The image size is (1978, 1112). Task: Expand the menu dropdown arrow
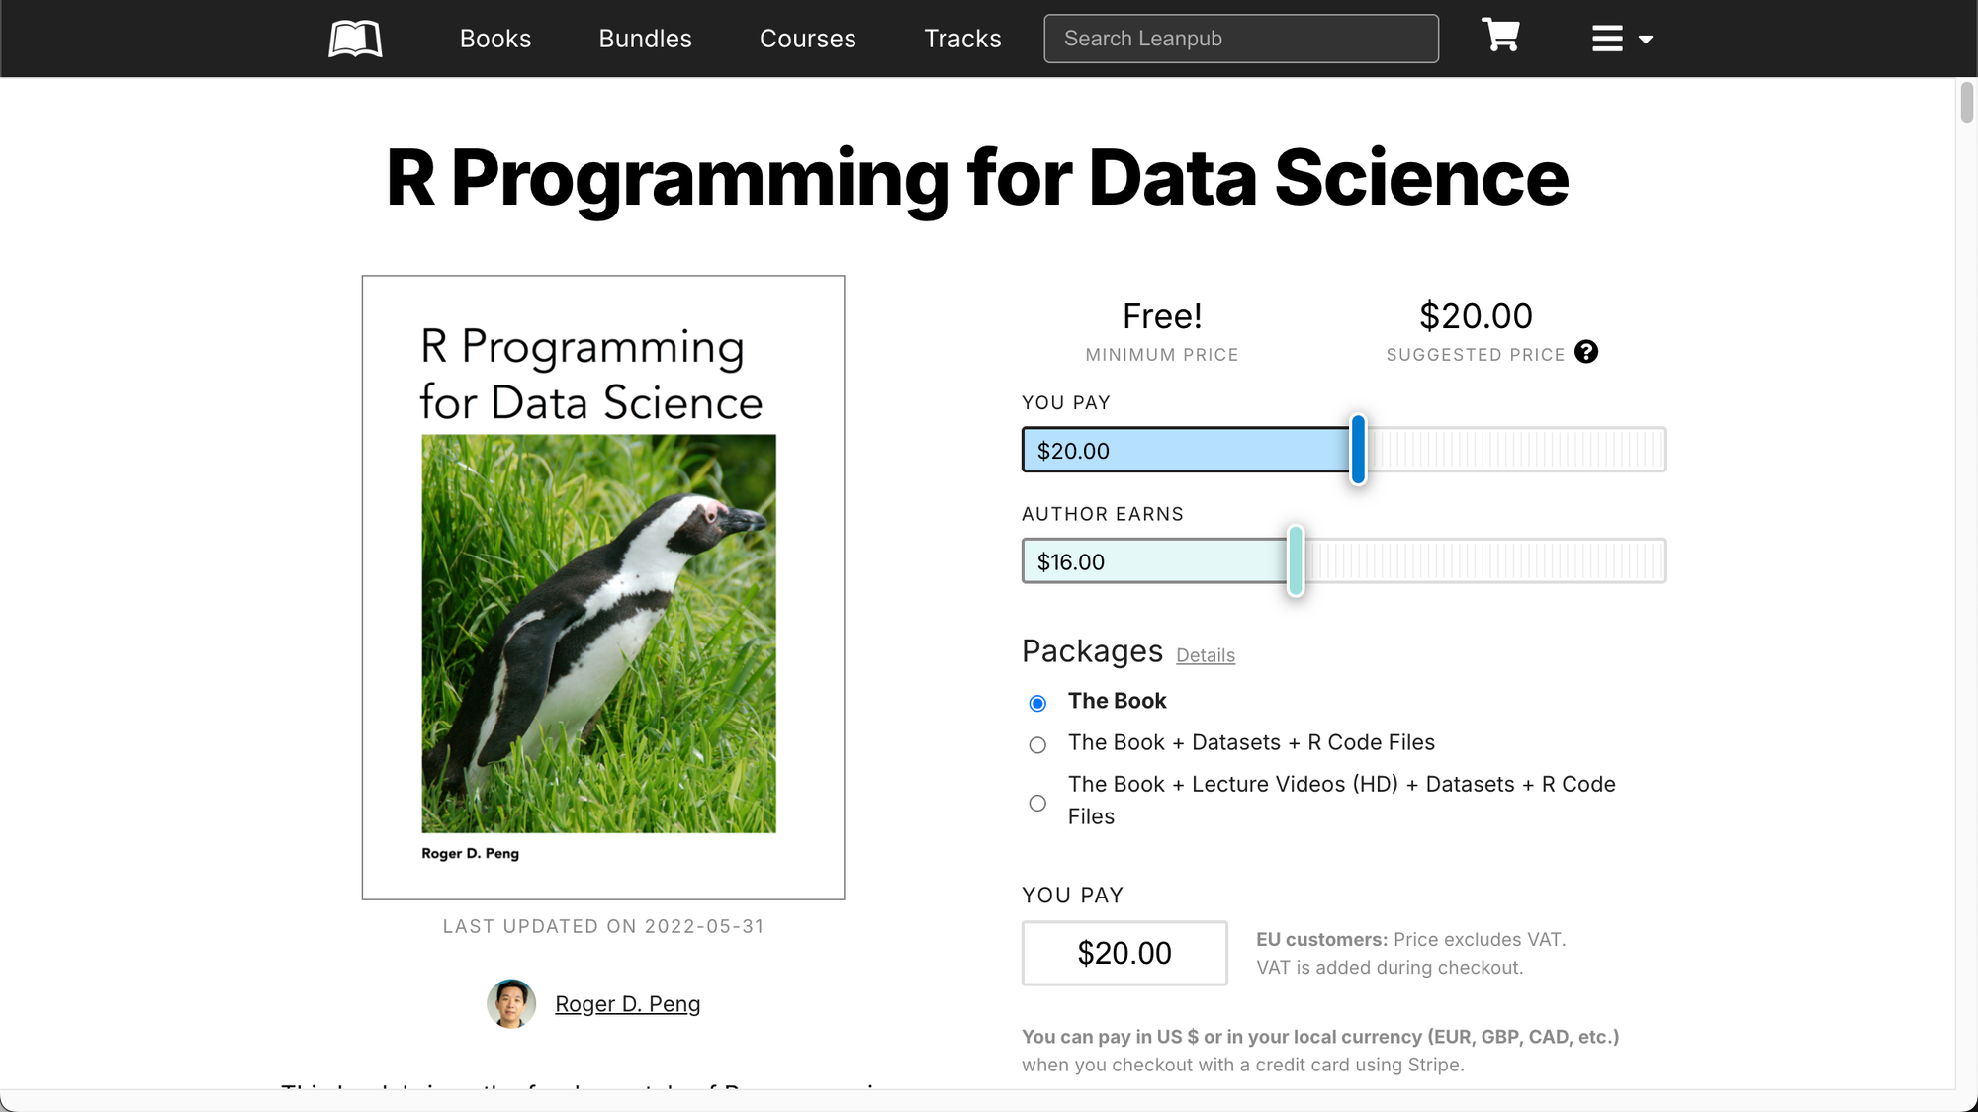pos(1646,40)
